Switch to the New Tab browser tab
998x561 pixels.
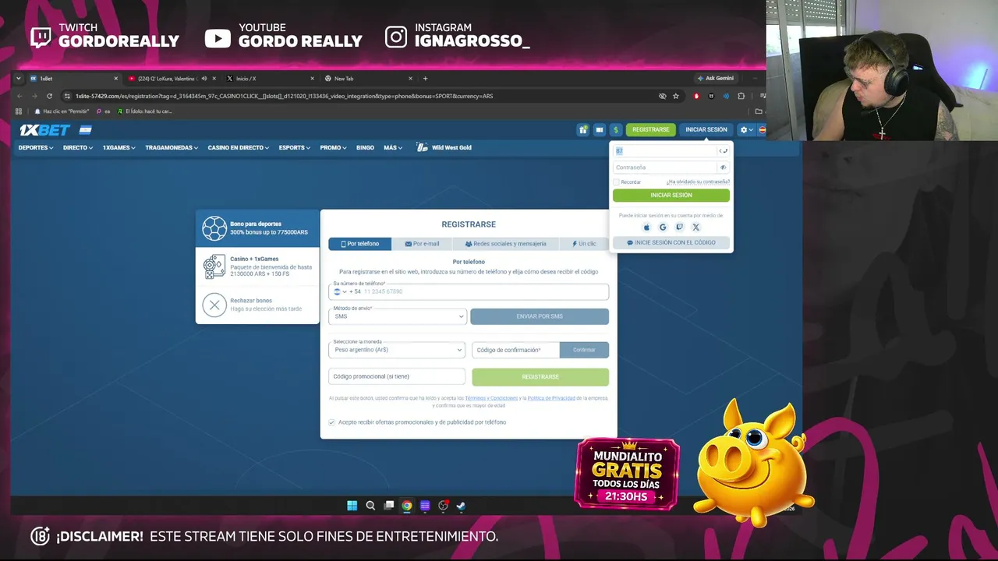pos(368,79)
